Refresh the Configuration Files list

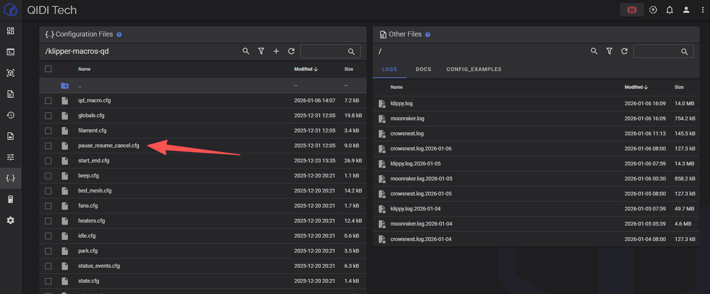(x=291, y=51)
